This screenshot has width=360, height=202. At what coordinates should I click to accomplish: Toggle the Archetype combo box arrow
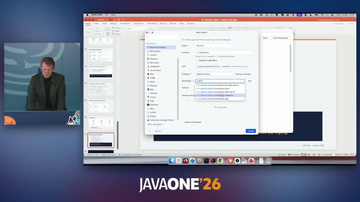(243, 81)
